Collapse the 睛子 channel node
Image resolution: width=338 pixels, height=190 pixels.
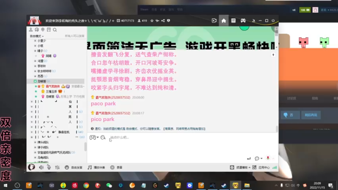[35, 51]
